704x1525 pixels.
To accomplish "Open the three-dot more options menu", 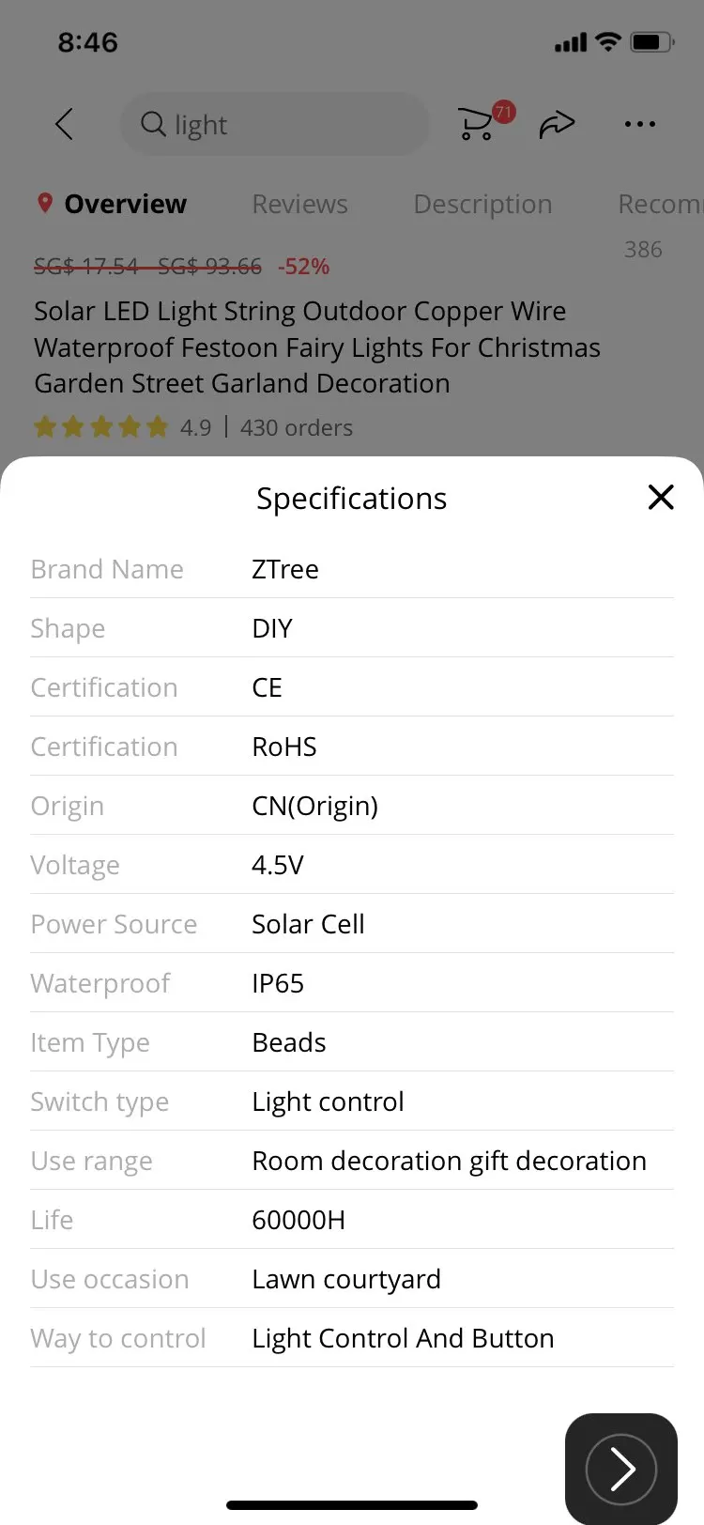I will click(639, 124).
